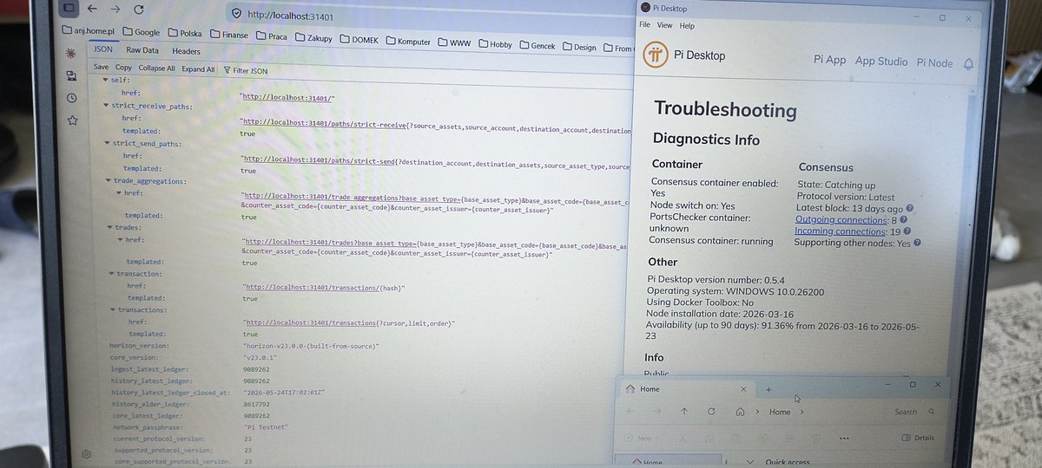Image resolution: width=1042 pixels, height=468 pixels.
Task: Click Collapse All in JSON viewer
Action: point(156,68)
